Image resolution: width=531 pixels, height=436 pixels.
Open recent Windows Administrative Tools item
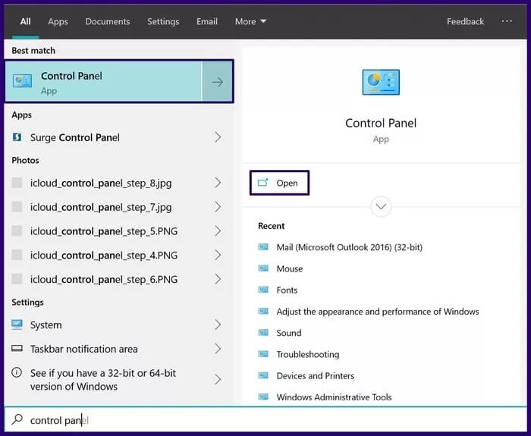tap(334, 397)
